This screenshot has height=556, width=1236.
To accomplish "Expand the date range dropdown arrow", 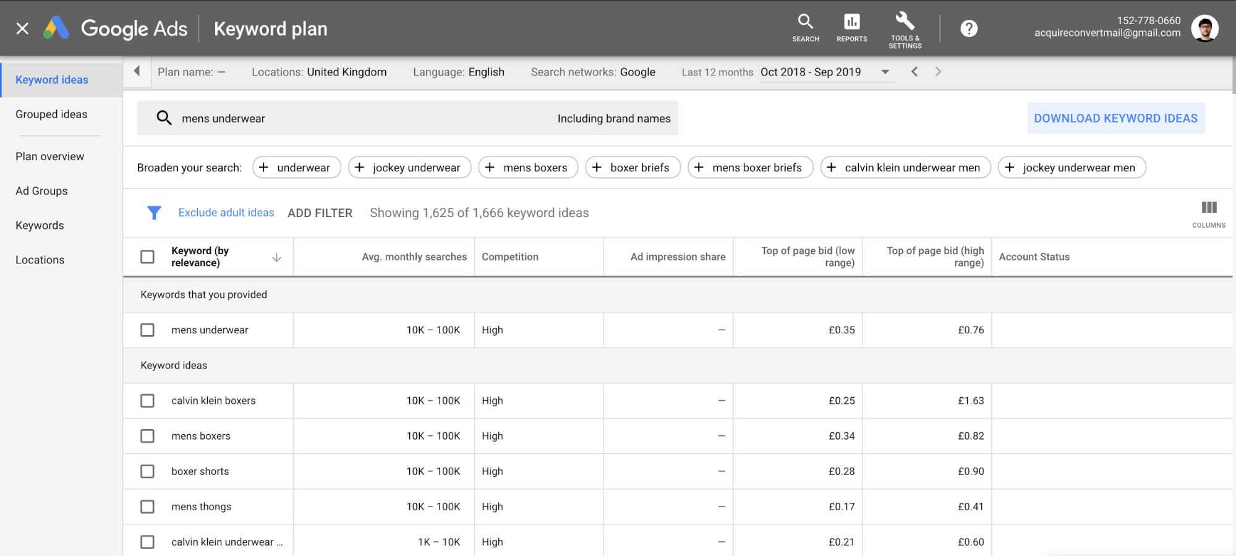I will coord(885,72).
